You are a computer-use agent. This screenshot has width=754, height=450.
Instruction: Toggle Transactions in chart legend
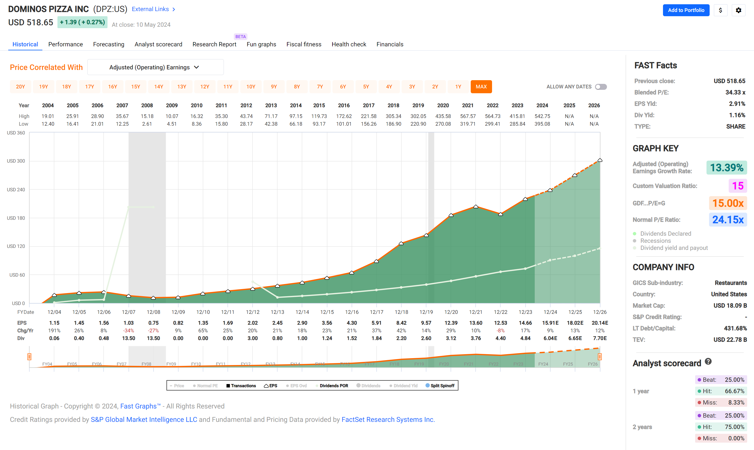pos(241,386)
